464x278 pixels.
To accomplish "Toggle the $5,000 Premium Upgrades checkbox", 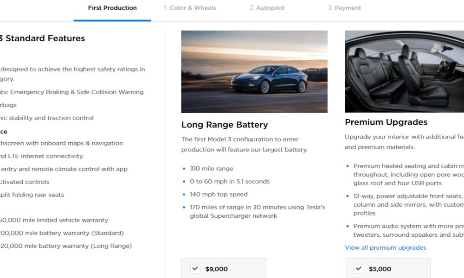I will (359, 269).
